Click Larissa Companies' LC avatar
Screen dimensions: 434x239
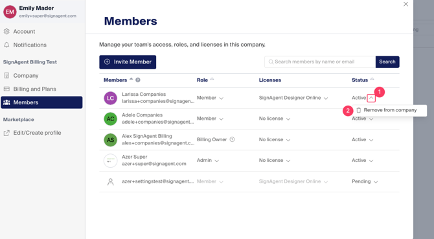[110, 98]
